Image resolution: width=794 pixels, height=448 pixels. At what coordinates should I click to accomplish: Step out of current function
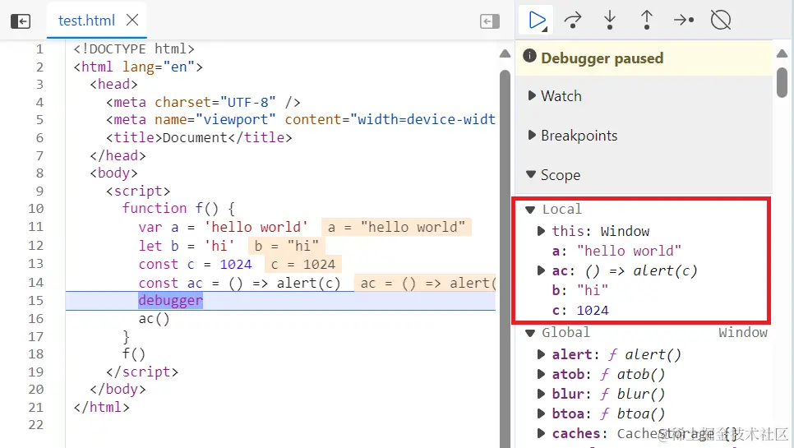[x=647, y=21]
